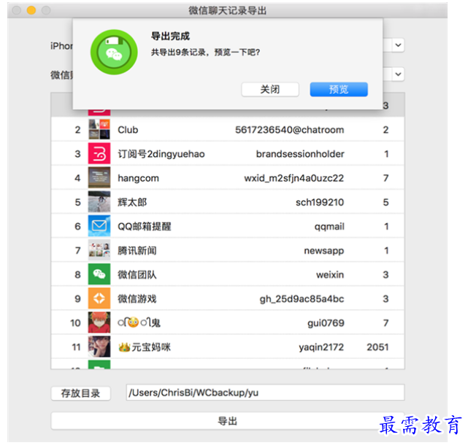
Task: Click the blue QQ邮箱提醒 envelope icon
Action: tap(99, 226)
